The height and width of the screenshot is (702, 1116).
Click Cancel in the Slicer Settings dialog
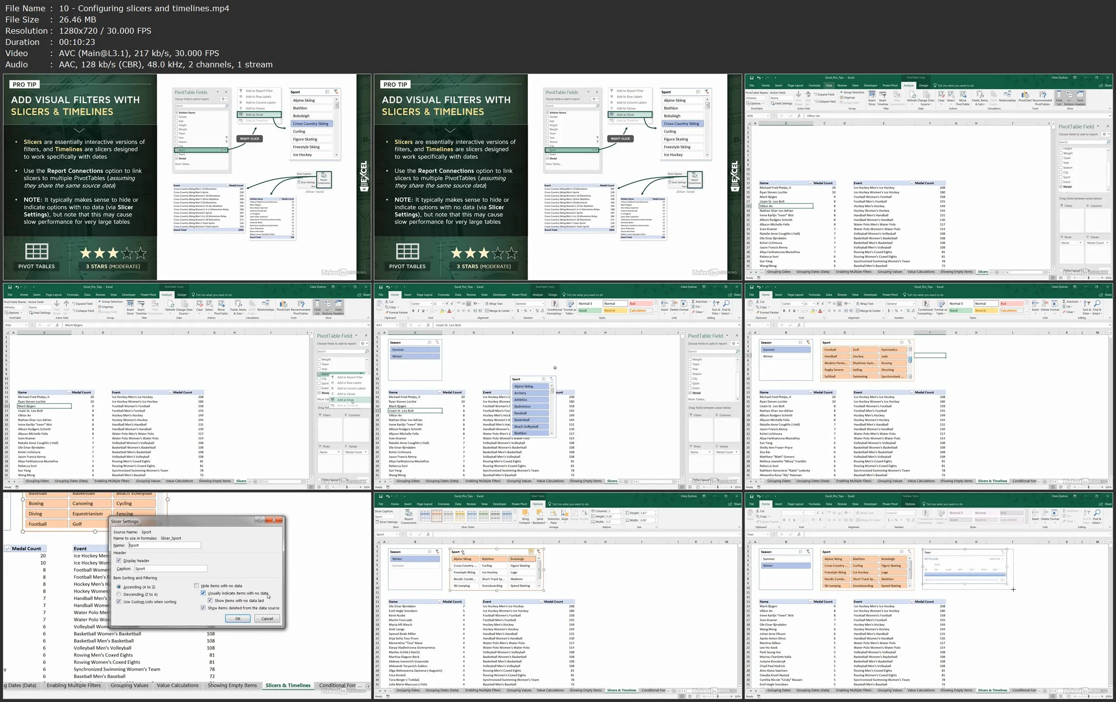[267, 619]
